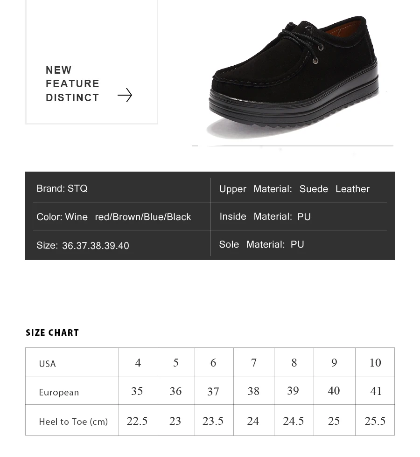The height and width of the screenshot is (457, 420).
Task: Click Inside Material: PU text
Action: [x=265, y=216]
